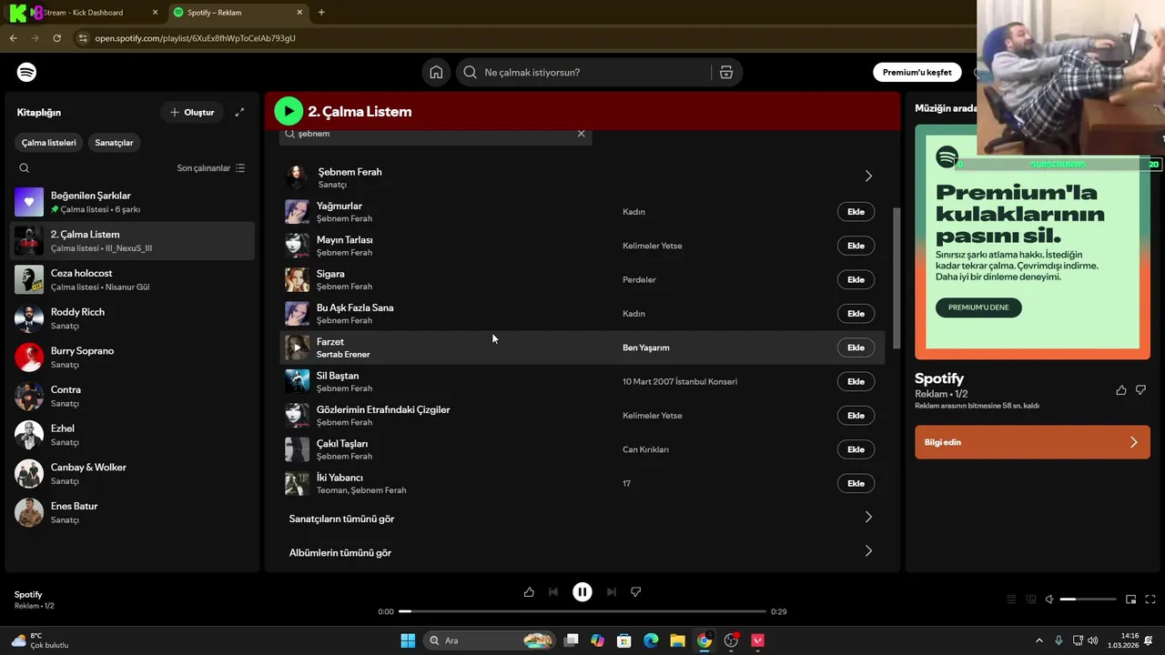1165x655 pixels.
Task: Open Burry Soprano artist in library
Action: point(133,358)
